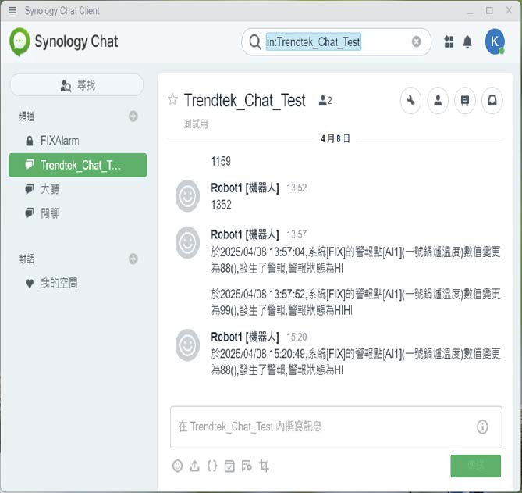The width and height of the screenshot is (522, 493).
Task: Open the hamburger main menu
Action: [x=12, y=11]
